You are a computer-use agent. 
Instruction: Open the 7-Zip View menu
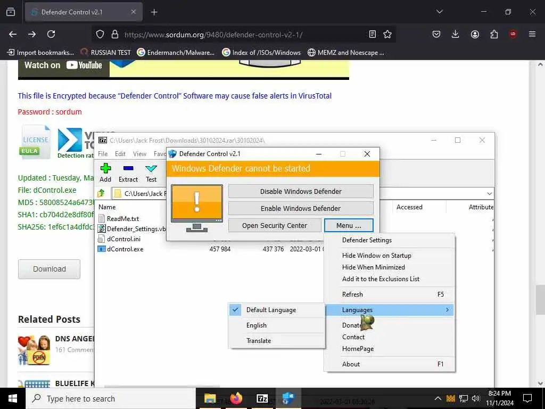(x=140, y=154)
